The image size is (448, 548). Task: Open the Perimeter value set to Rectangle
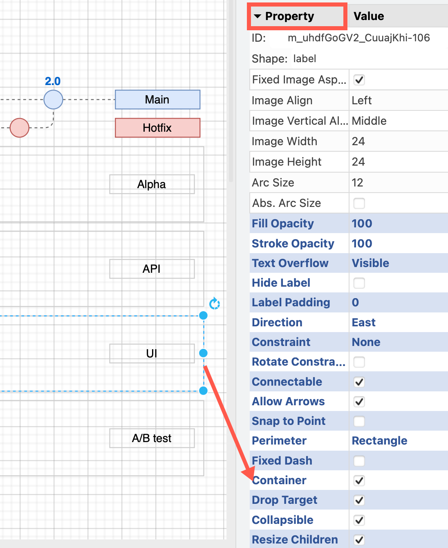click(379, 440)
